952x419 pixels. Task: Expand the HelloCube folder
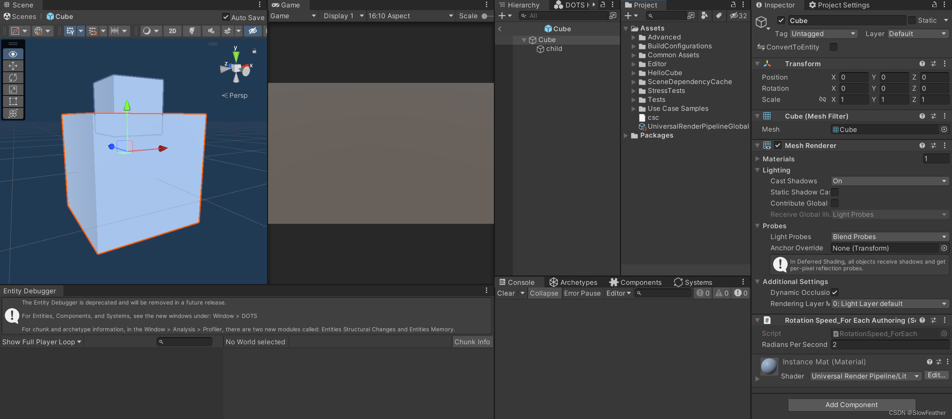coord(633,73)
